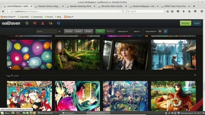Bookmark this page with the star
Image resolution: width=205 pixels, height=115 pixels.
[x=168, y=11]
